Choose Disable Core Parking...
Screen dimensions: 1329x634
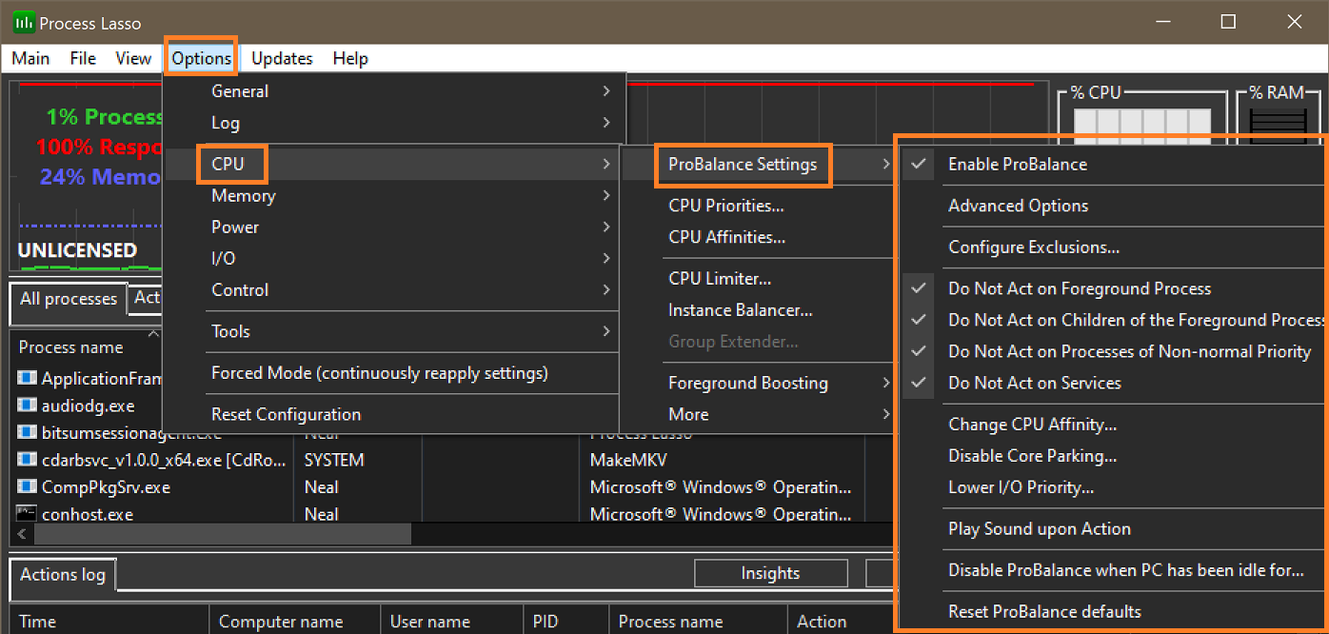(x=1032, y=456)
